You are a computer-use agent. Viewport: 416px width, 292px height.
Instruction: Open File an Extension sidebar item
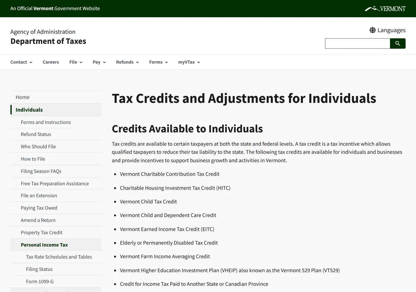[x=56, y=195]
